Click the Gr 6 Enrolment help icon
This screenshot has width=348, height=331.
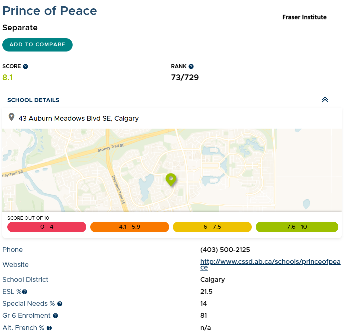[55, 316]
